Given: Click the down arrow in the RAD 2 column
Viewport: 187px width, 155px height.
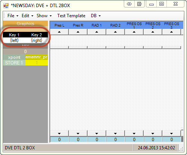Looking at the screenshot, I should [115, 134].
